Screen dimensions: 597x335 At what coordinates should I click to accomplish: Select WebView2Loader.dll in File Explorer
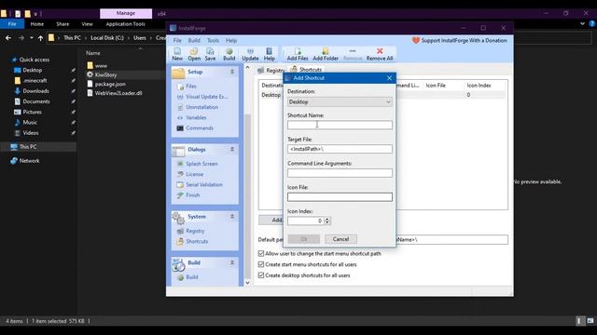(118, 93)
